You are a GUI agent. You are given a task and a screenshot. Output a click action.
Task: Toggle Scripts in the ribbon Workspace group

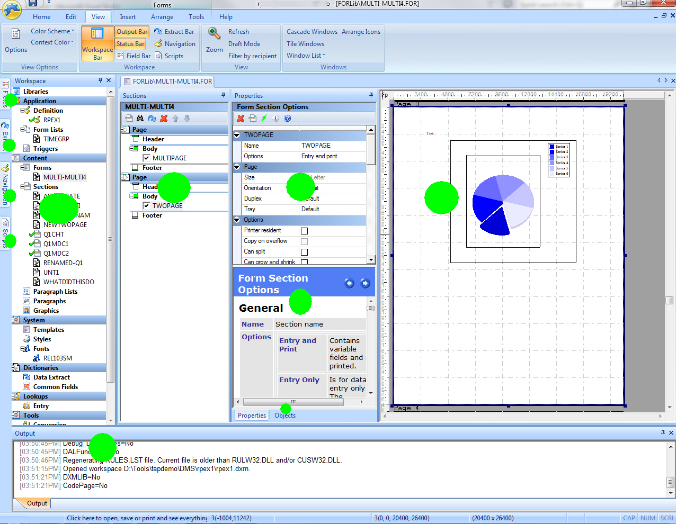[x=169, y=56]
